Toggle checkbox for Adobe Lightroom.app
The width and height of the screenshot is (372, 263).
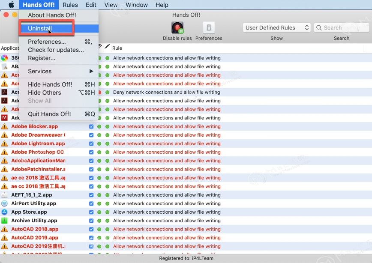[x=91, y=143]
